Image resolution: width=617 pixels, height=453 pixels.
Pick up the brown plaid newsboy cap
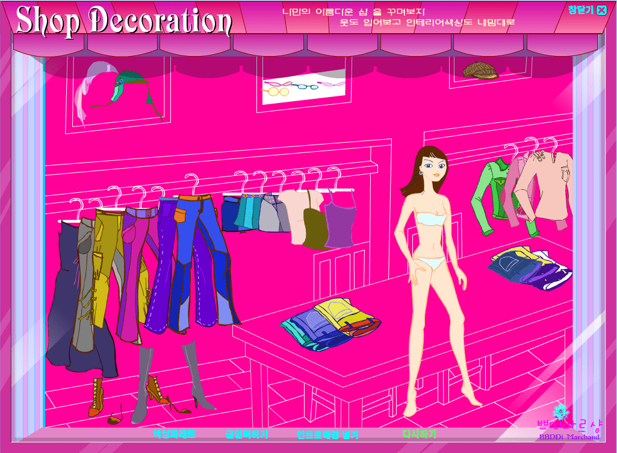coord(480,70)
